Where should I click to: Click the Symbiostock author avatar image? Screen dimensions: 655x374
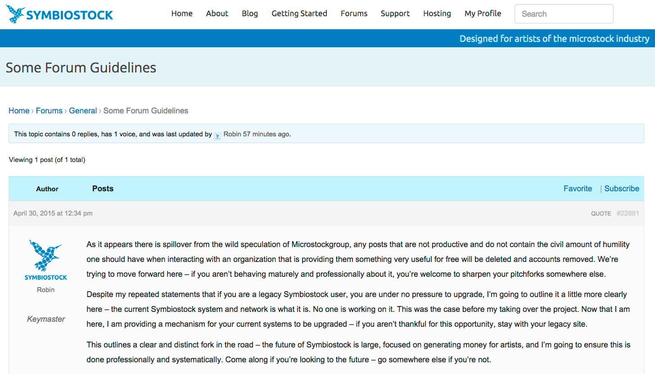tap(46, 260)
